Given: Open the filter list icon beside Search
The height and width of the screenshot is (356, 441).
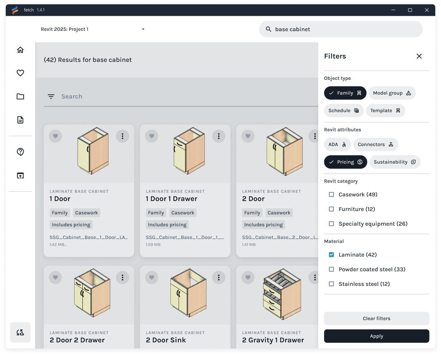Looking at the screenshot, I should pyautogui.click(x=51, y=97).
